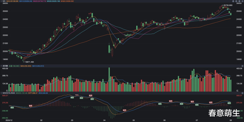Click the golden-cross marker at MACD trough
This screenshot has height=122, width=244.
coord(125,110)
